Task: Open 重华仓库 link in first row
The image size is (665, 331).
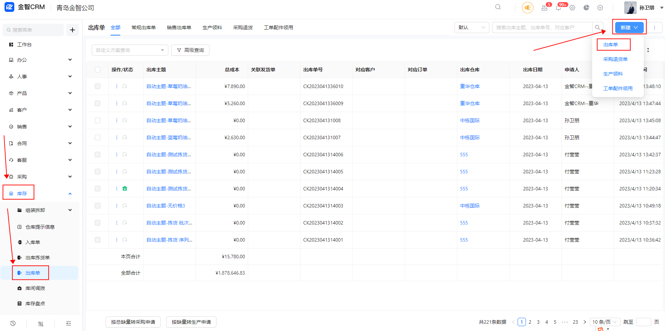Action: (470, 86)
